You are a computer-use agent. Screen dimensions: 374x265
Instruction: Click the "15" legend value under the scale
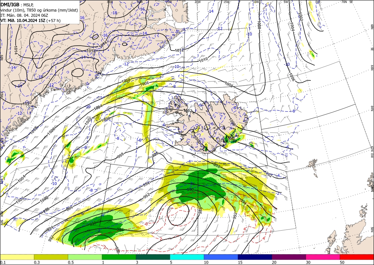tap(240, 262)
